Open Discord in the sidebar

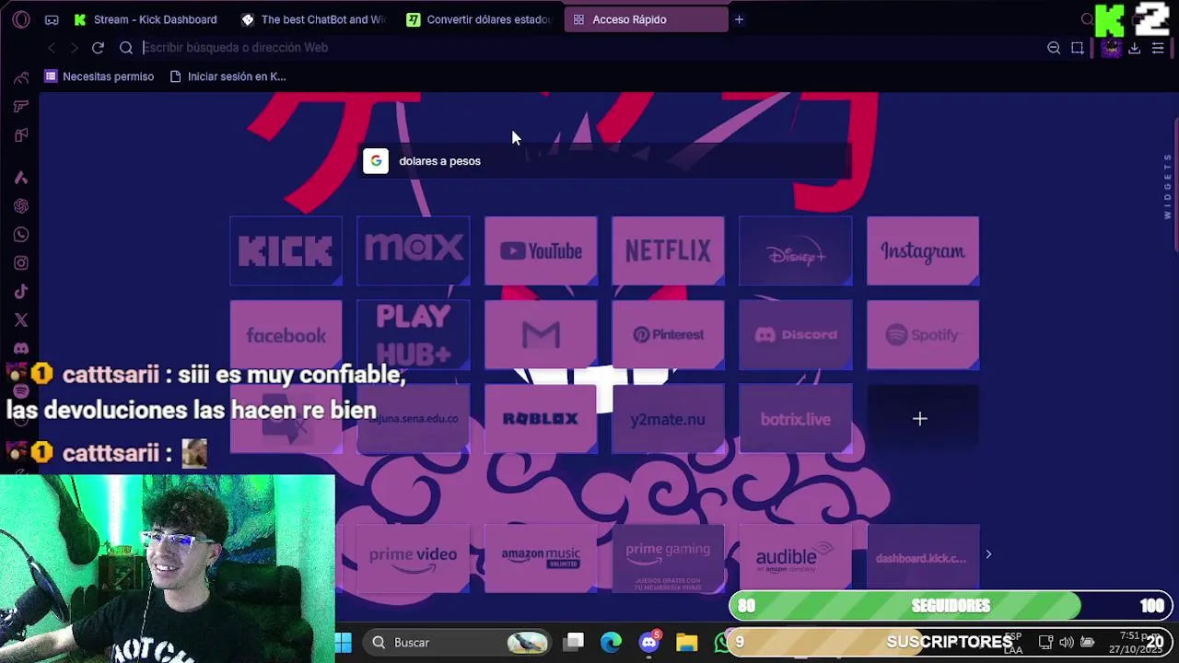[21, 349]
